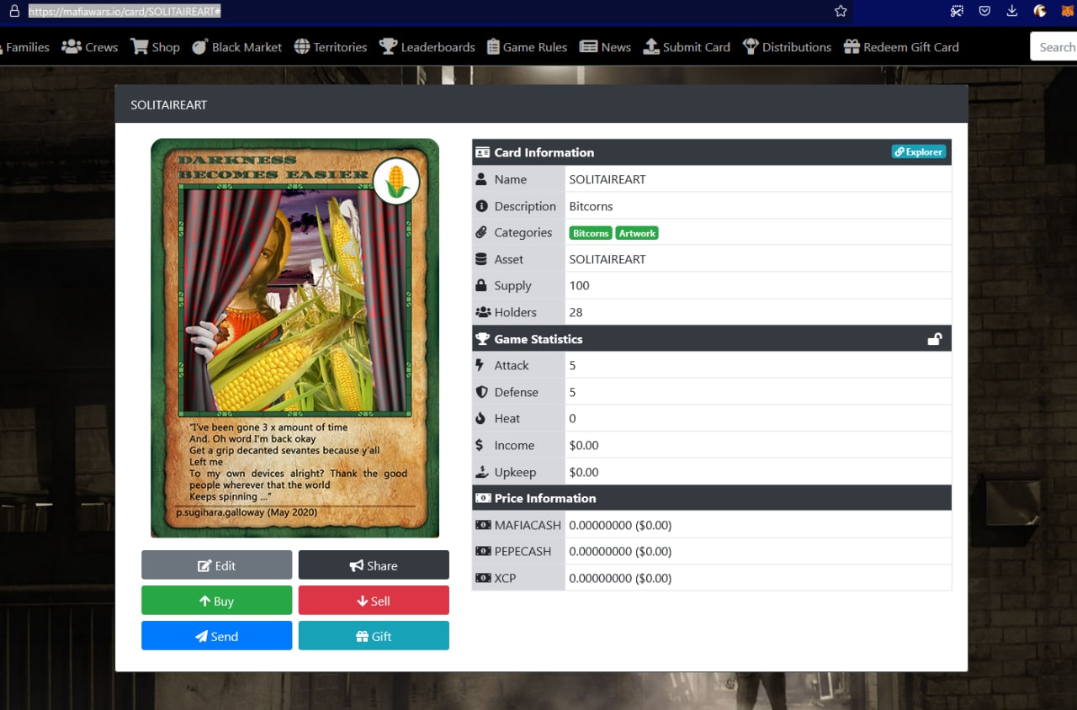
Task: Click the Redeem Gift Card gift icon
Action: (852, 47)
